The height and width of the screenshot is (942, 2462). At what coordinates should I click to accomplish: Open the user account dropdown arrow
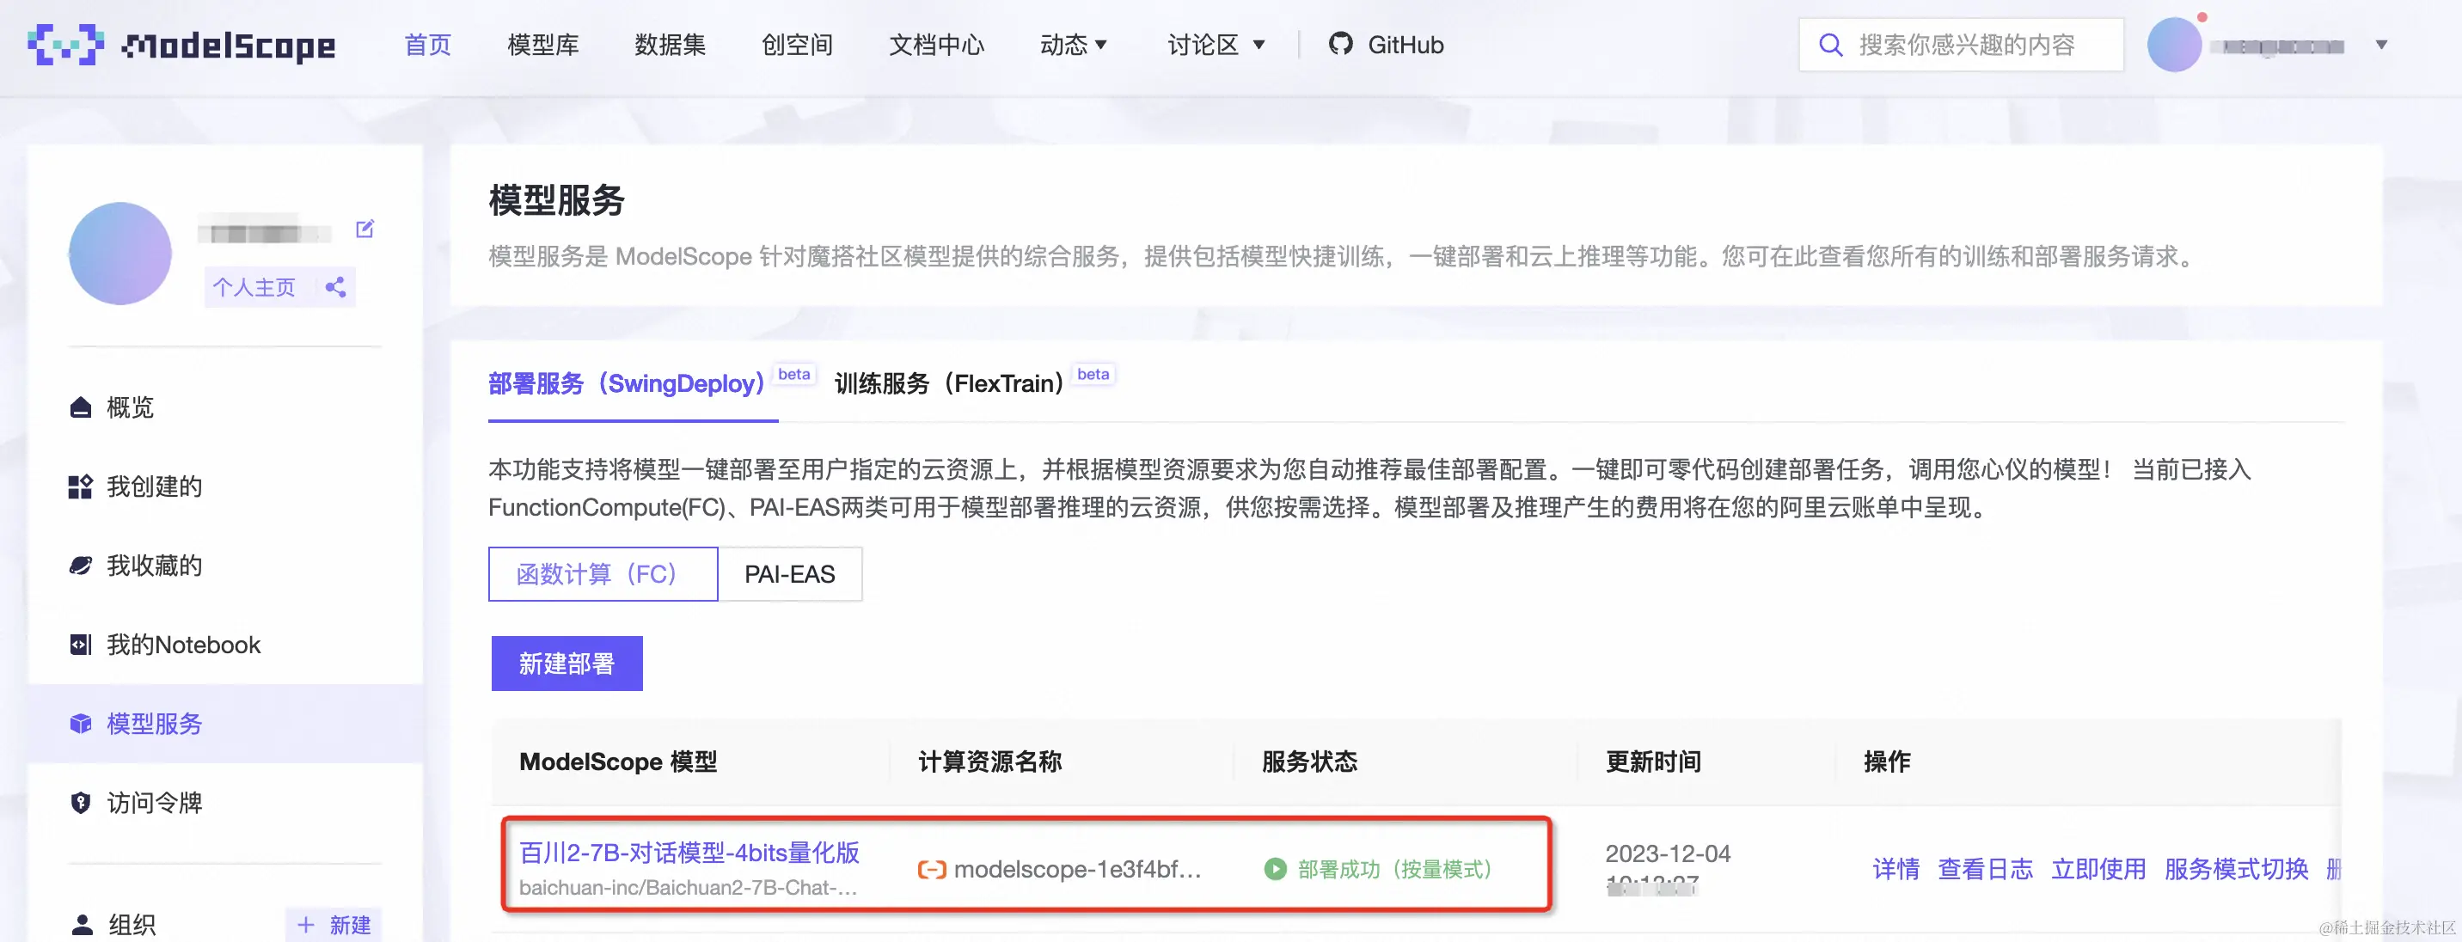[2380, 45]
